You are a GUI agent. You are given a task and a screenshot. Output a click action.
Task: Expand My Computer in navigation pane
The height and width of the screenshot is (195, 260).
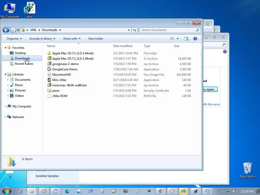coord(5,106)
